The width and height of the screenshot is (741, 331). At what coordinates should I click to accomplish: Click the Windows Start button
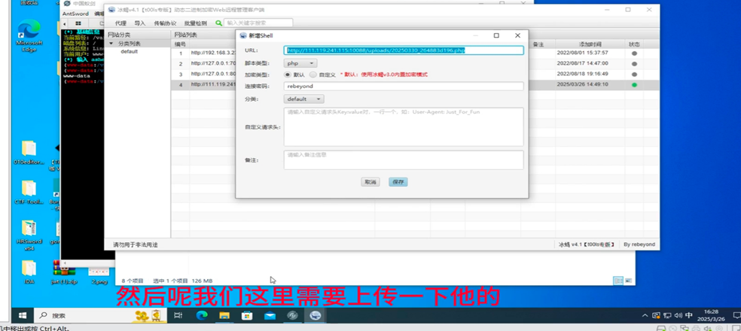[22, 315]
